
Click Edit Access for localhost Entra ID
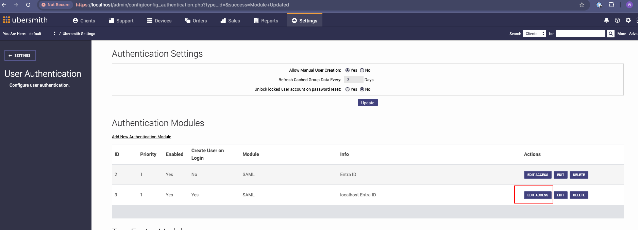click(537, 195)
